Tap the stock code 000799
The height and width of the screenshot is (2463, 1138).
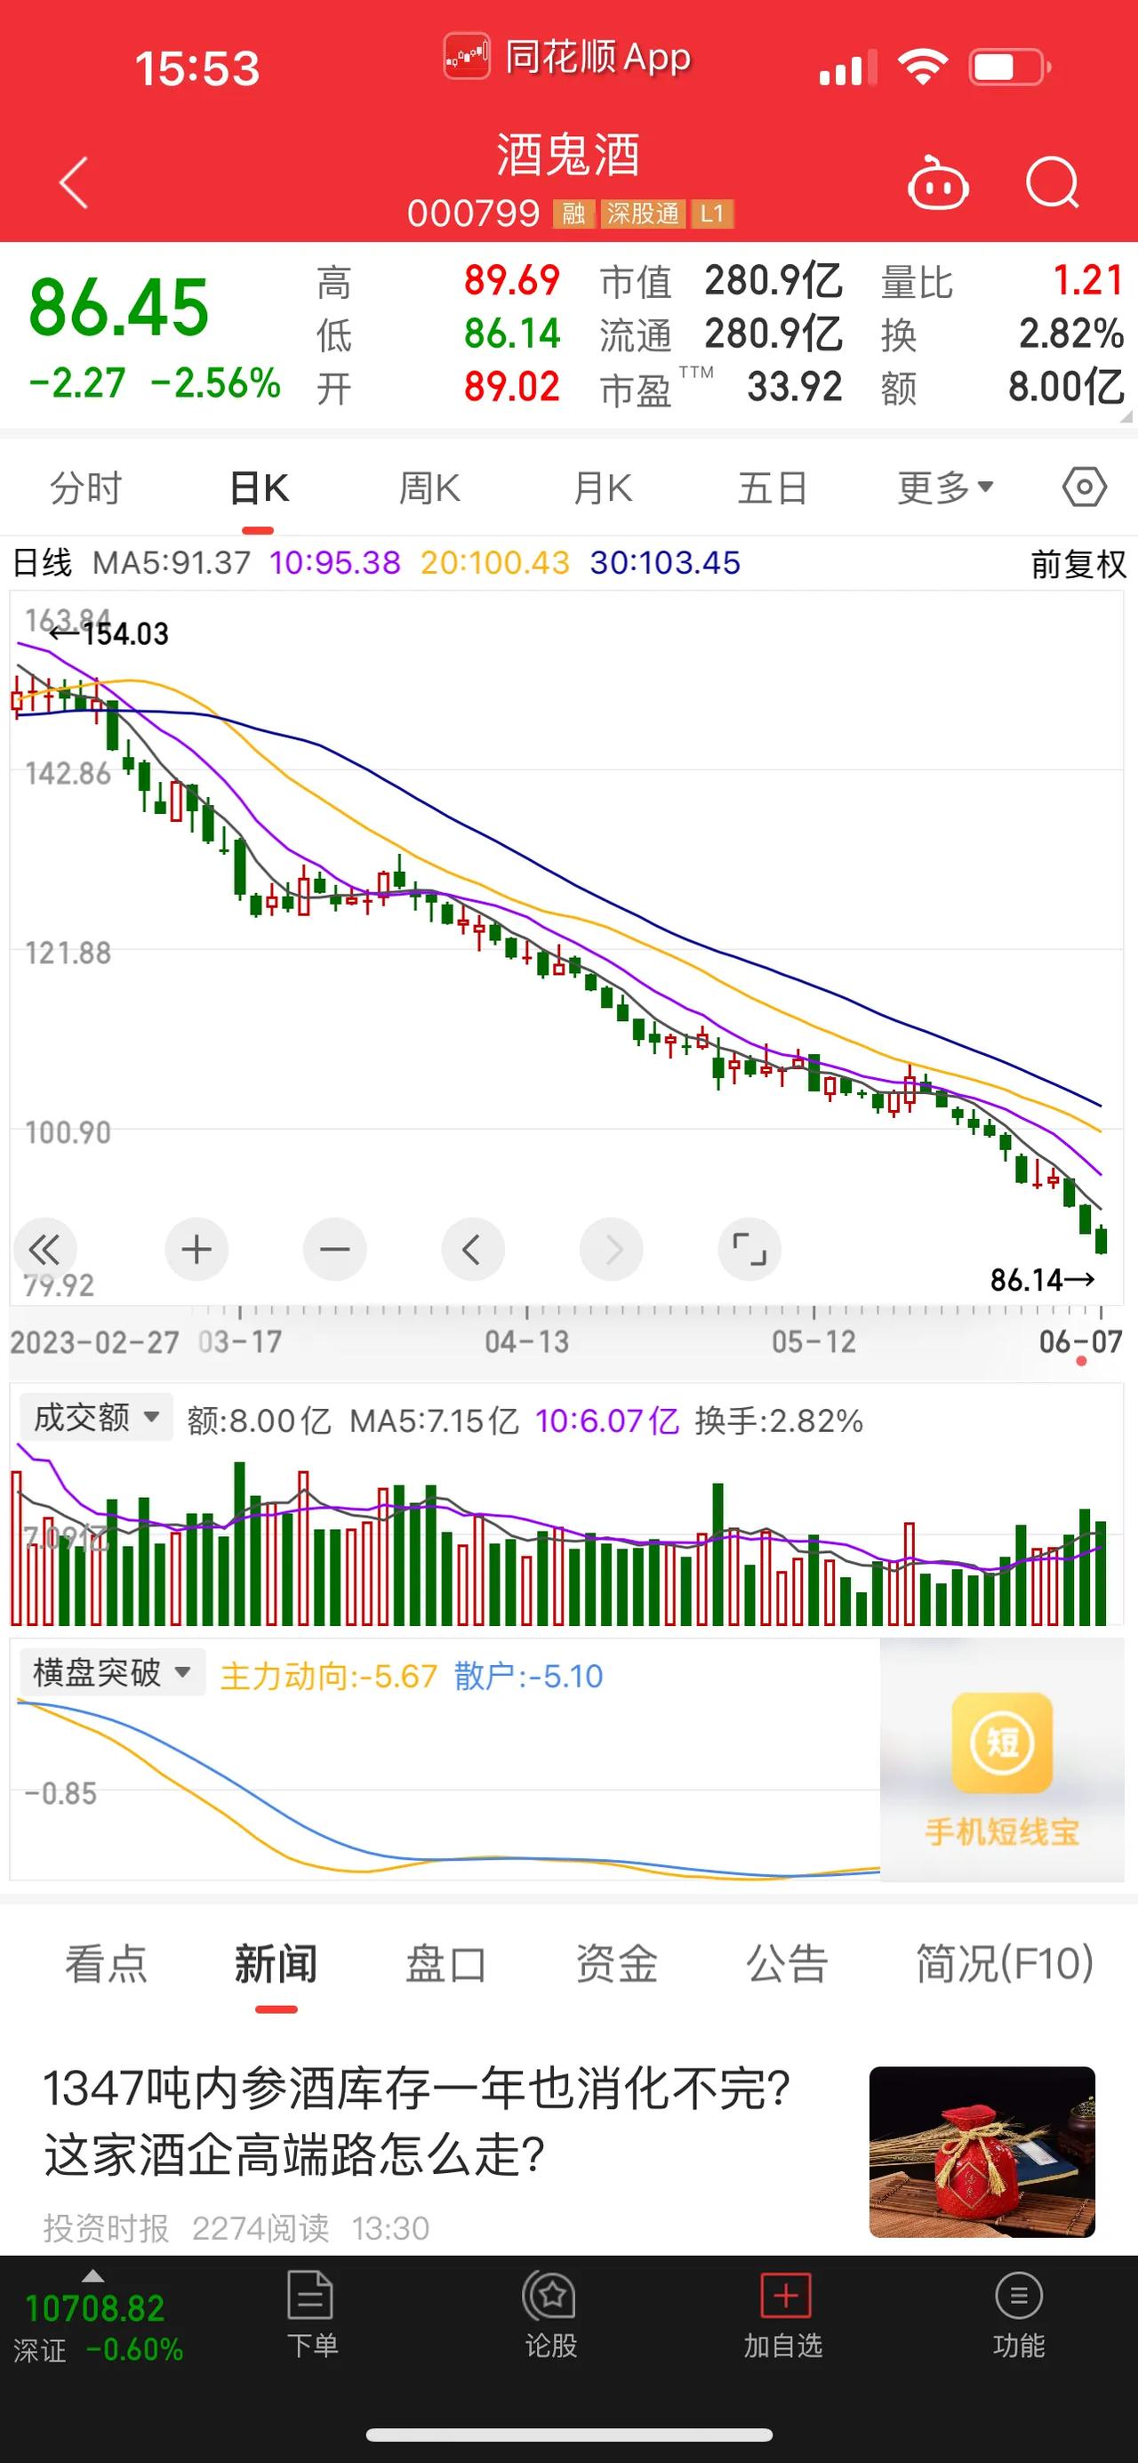(x=474, y=213)
